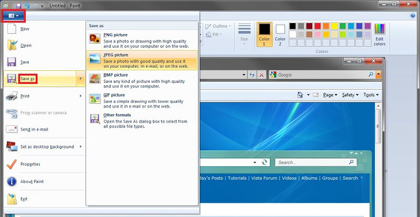Click the About Paint info icon
420x217 pixels.
12,181
